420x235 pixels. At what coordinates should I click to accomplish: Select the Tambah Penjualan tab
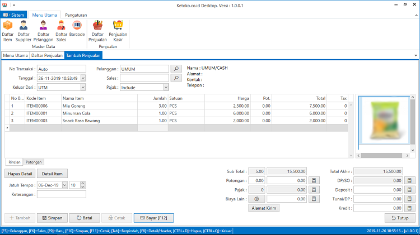[83, 55]
